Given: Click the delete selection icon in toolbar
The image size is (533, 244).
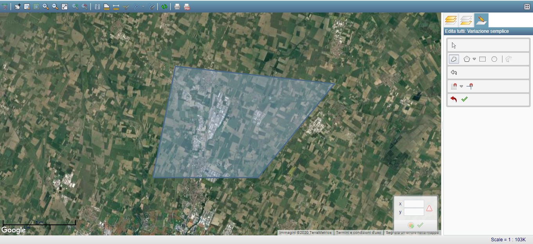Looking at the screenshot, I should [x=5, y=6].
